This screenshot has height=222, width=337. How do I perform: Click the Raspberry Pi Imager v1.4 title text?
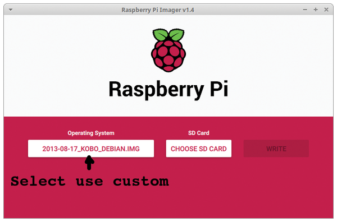click(x=158, y=10)
